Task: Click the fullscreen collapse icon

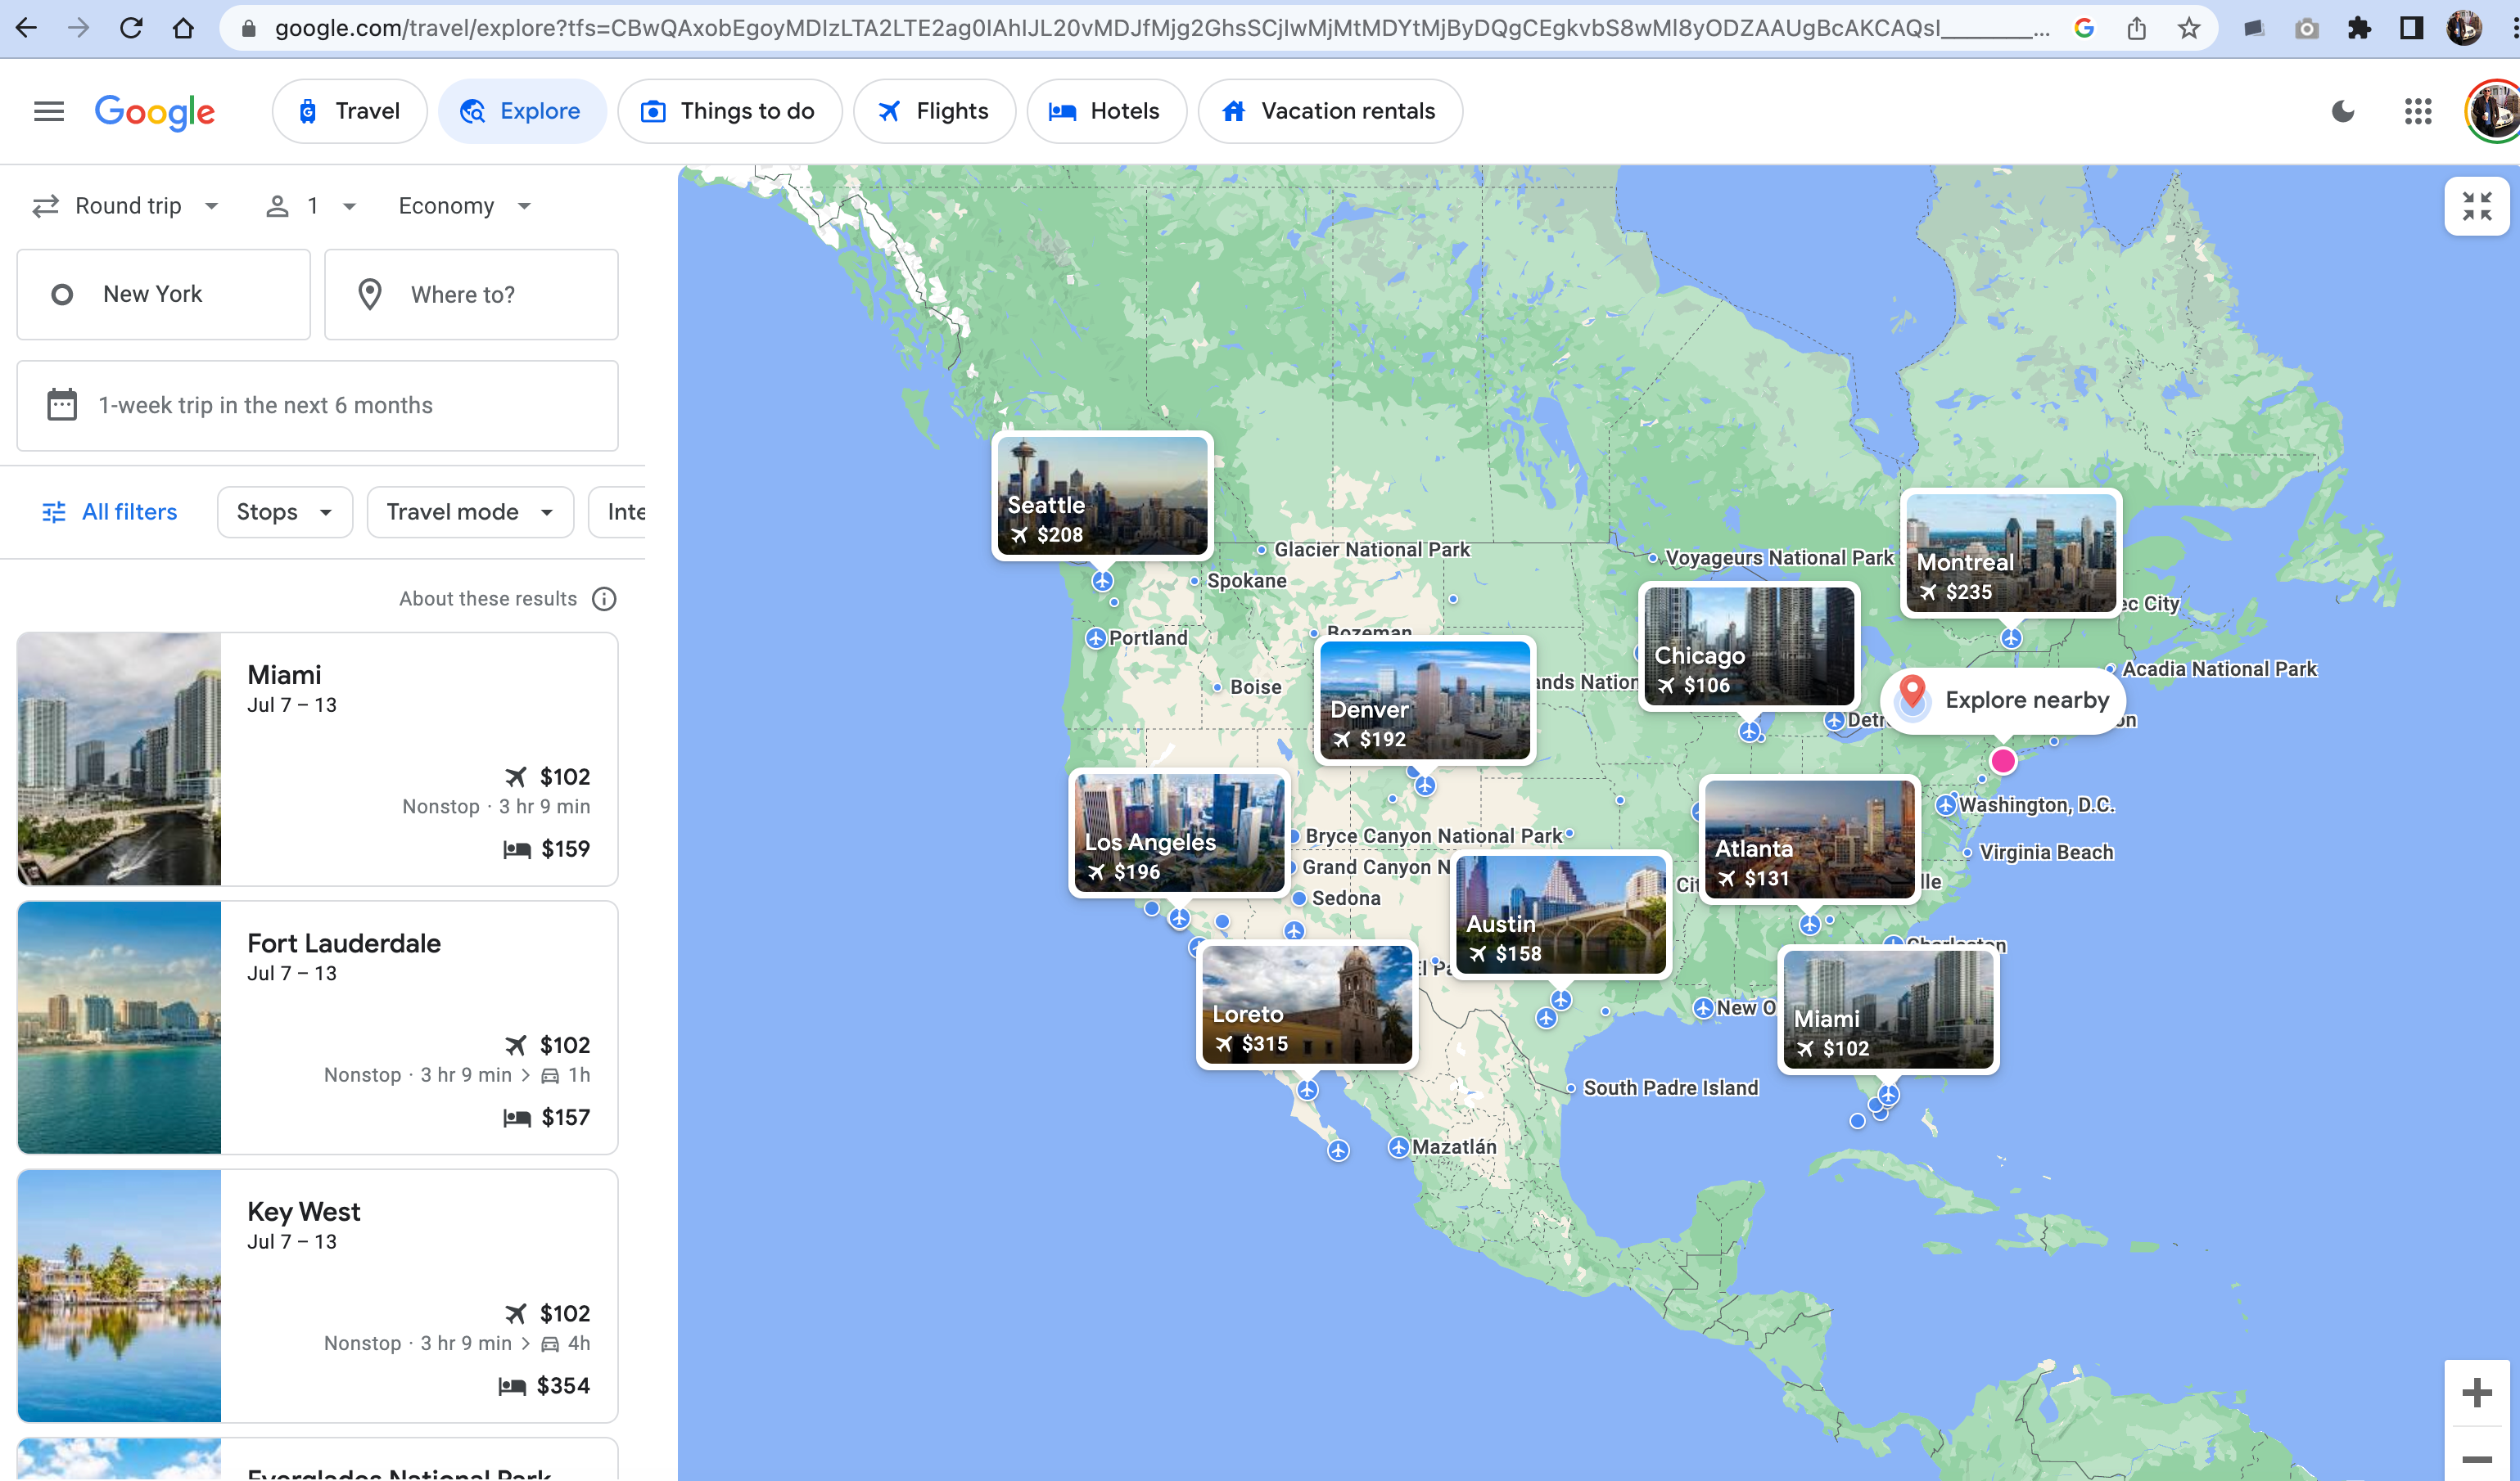Action: pos(2477,203)
